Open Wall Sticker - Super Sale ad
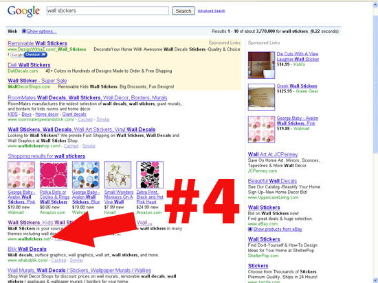Viewport: 378px width, 283px height. 37,81
